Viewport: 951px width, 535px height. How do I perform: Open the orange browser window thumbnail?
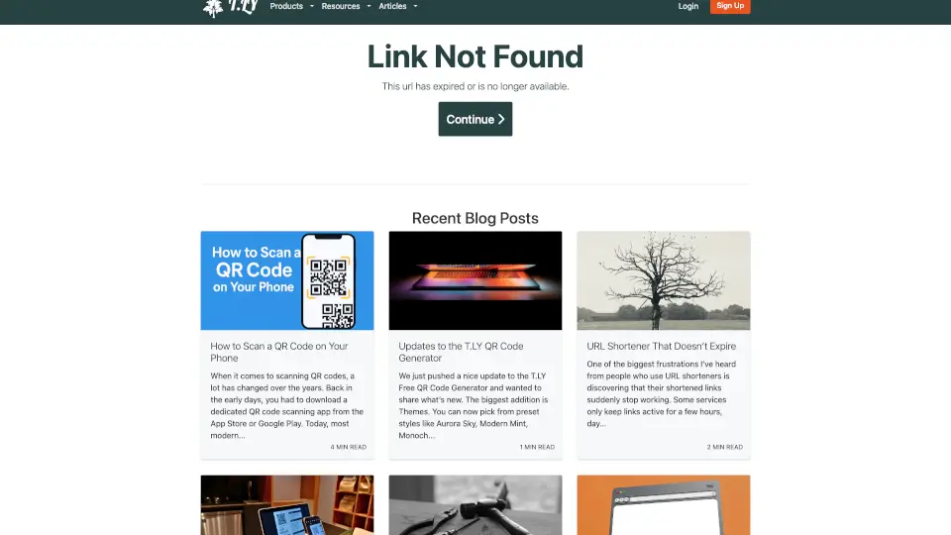[x=664, y=504]
